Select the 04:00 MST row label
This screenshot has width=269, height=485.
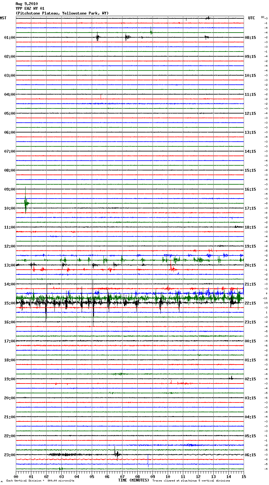point(10,95)
